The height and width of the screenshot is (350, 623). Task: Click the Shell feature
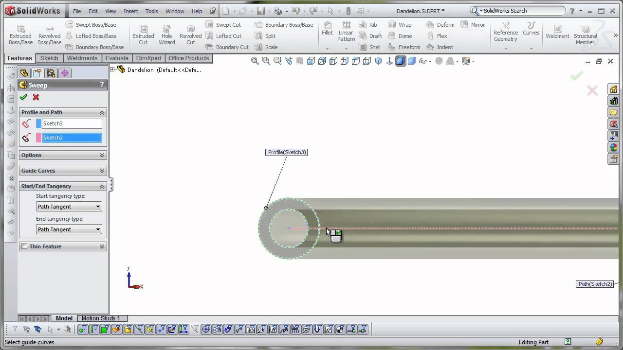(370, 47)
